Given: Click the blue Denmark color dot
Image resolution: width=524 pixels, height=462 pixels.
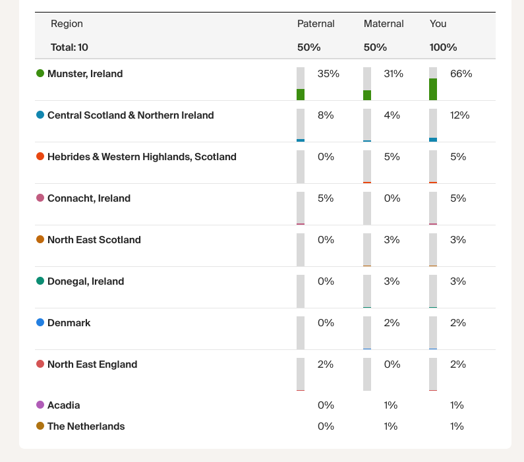Looking at the screenshot, I should point(40,323).
